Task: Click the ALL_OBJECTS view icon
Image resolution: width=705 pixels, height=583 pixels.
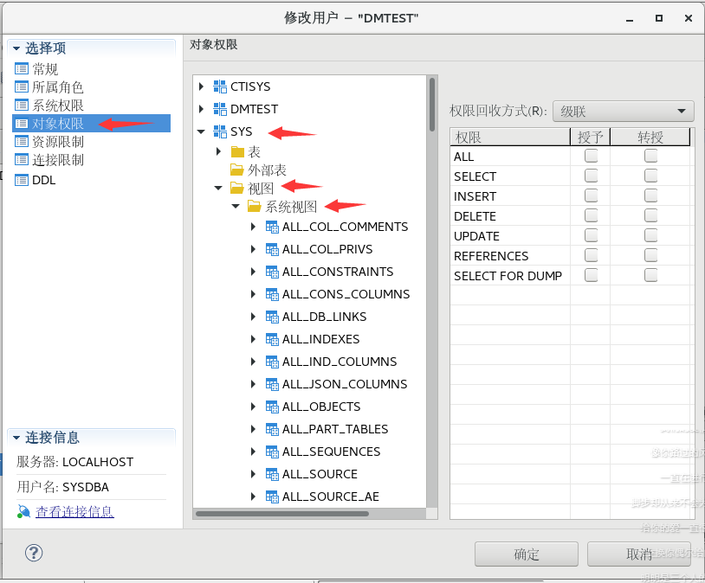Action: [272, 407]
